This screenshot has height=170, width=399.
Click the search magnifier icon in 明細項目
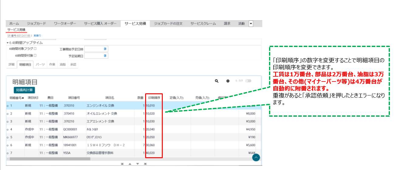(x=217, y=81)
